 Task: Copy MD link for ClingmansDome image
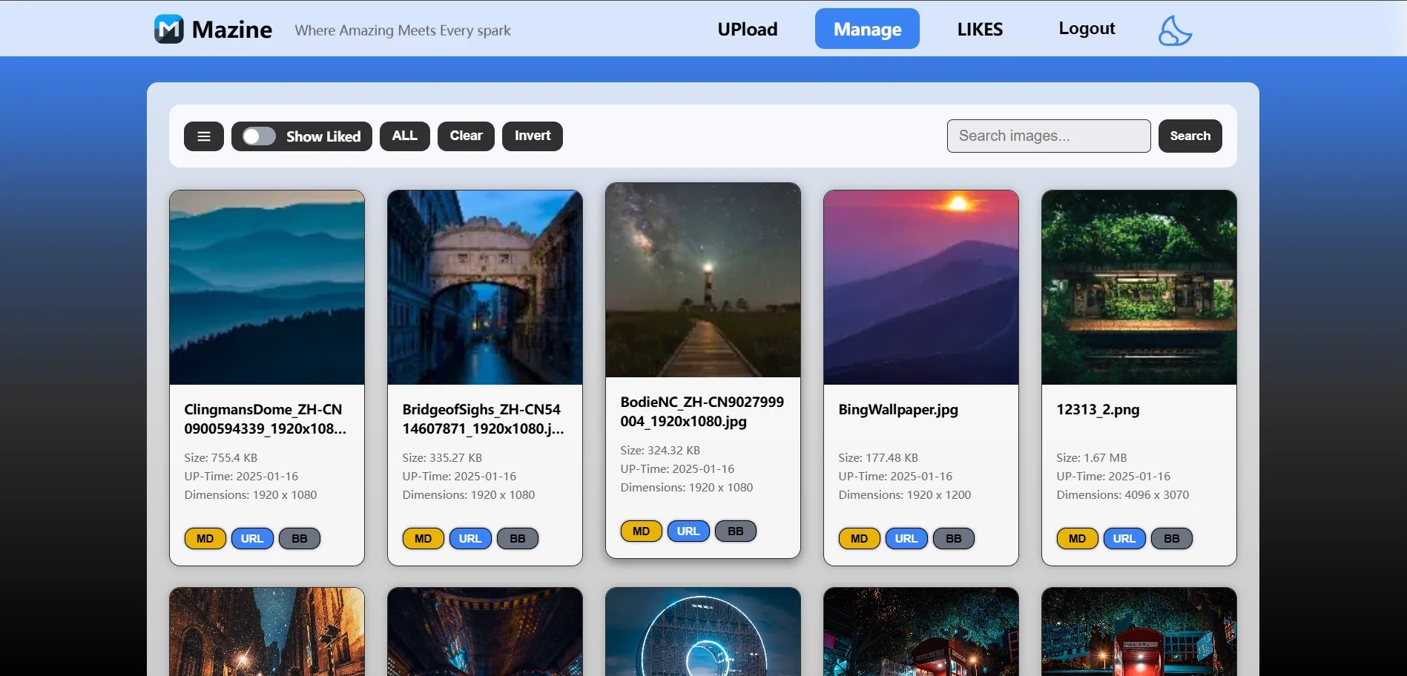(205, 538)
